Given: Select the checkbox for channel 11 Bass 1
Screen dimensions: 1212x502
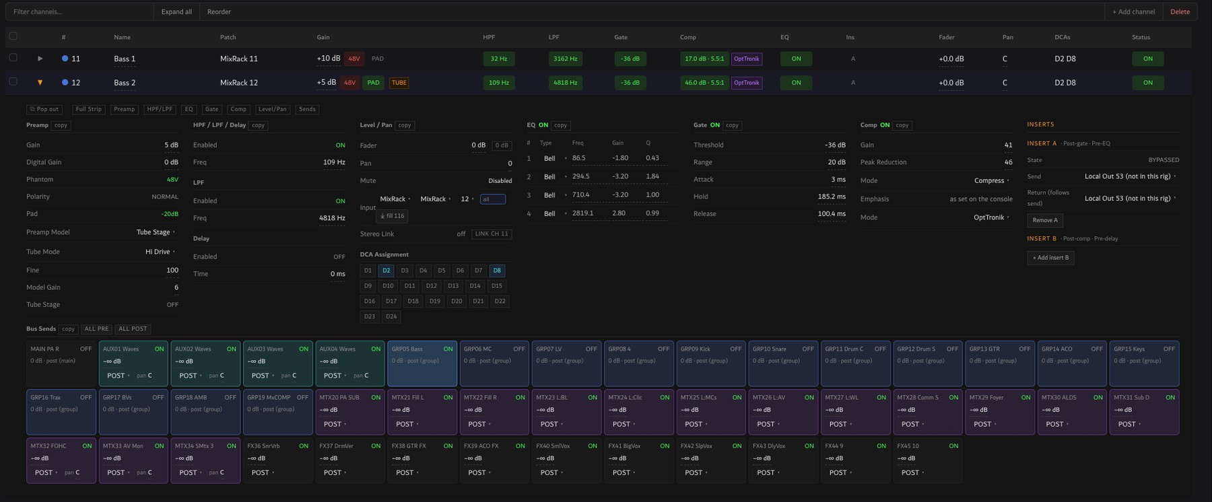Looking at the screenshot, I should (x=13, y=58).
